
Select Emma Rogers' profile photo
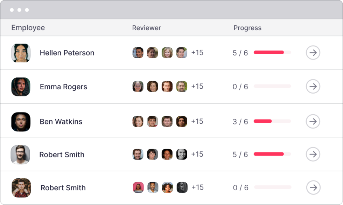21,87
